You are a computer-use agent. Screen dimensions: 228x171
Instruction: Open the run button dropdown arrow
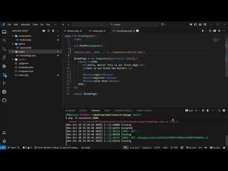click(206, 31)
